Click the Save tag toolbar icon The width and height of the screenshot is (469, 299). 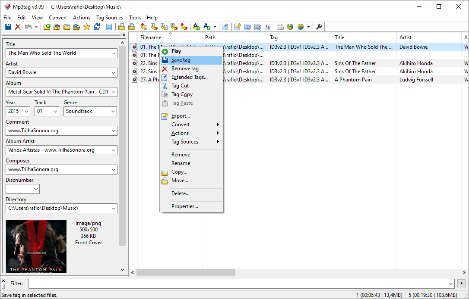[x=8, y=27]
